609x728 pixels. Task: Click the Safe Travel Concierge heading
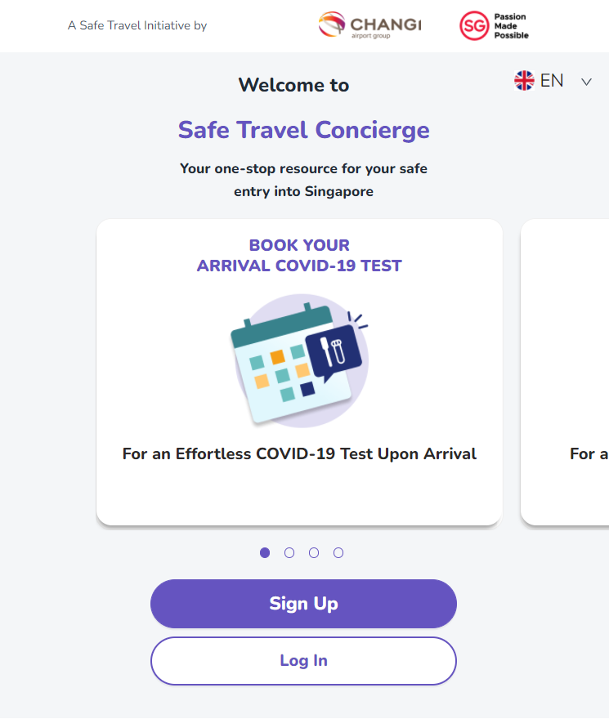point(303,130)
